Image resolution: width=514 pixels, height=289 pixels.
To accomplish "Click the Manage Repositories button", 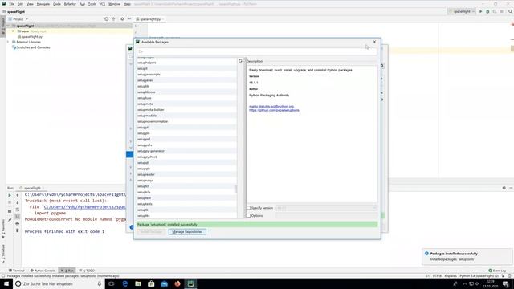I will click(187, 232).
